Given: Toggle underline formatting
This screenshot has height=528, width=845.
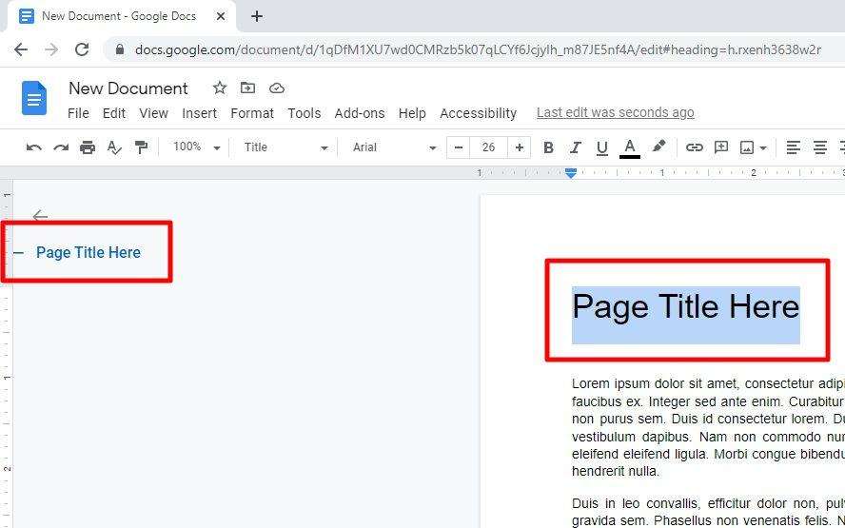Looking at the screenshot, I should [x=602, y=147].
